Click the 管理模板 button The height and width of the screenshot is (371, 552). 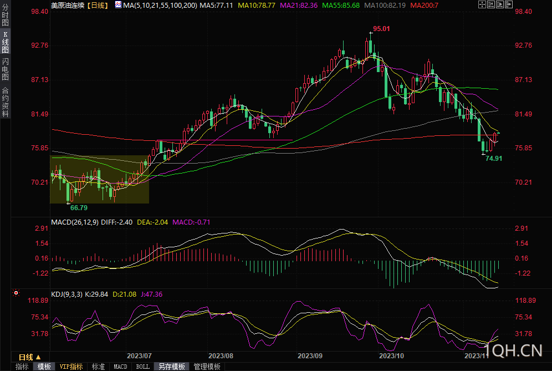pos(207,367)
